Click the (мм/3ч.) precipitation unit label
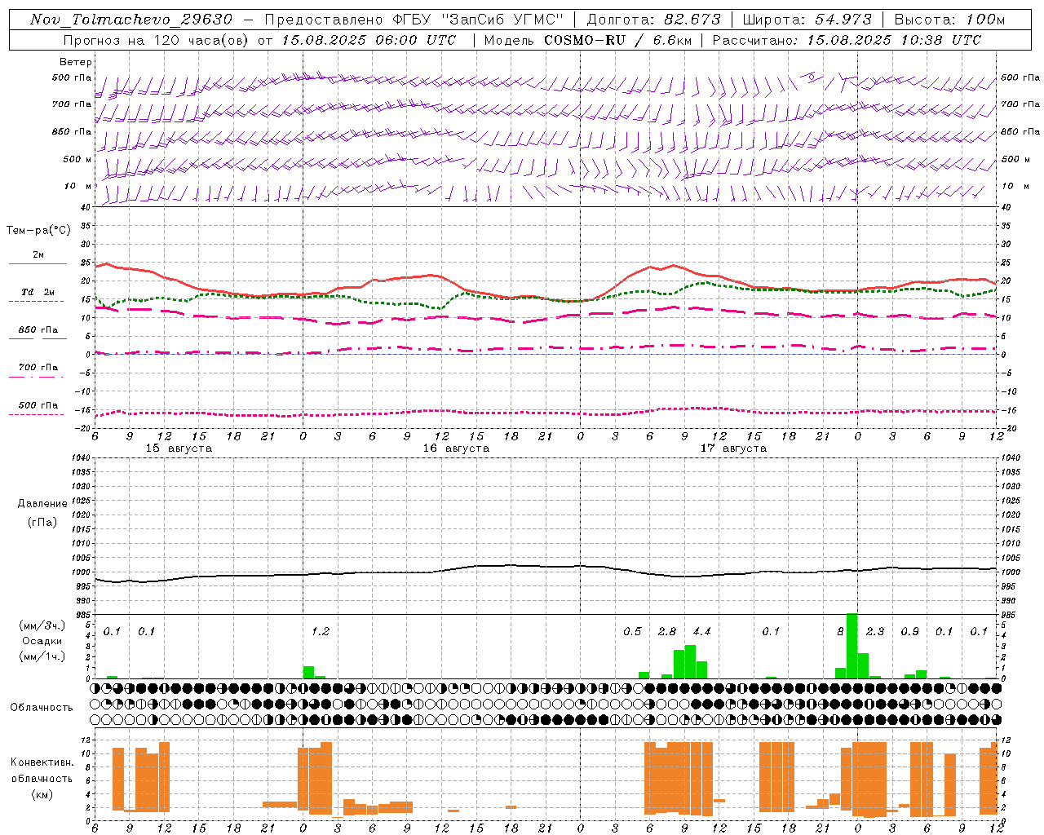 coord(42,625)
